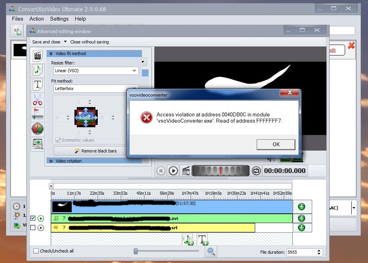
Task: Open the Action menu
Action: [36, 19]
